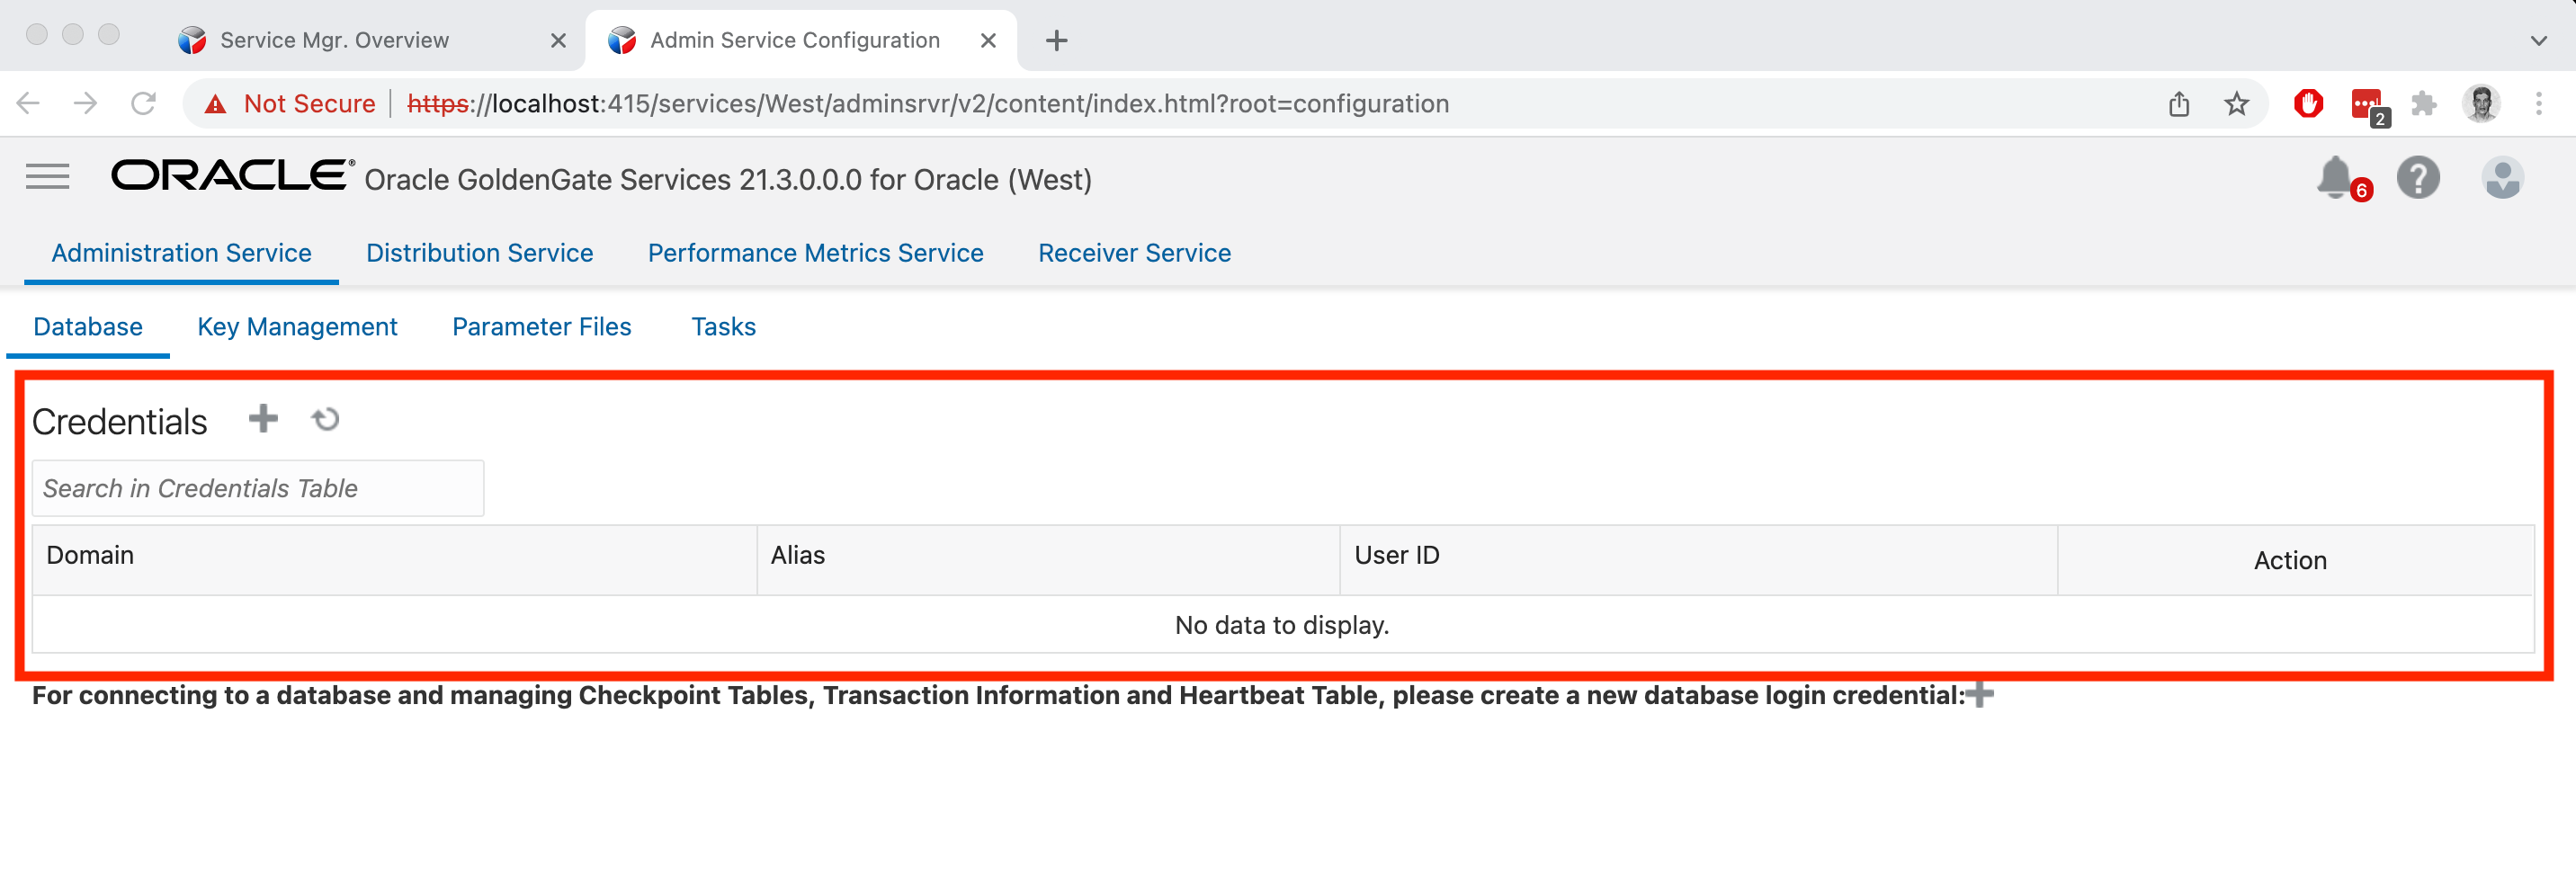The height and width of the screenshot is (892, 2576).
Task: Click plus icon after database login credential text
Action: [1980, 694]
